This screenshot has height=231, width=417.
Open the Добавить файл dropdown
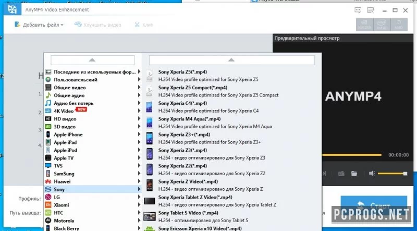click(39, 25)
